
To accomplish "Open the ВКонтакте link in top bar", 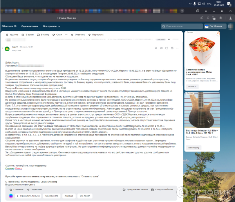I will point(9,26).
